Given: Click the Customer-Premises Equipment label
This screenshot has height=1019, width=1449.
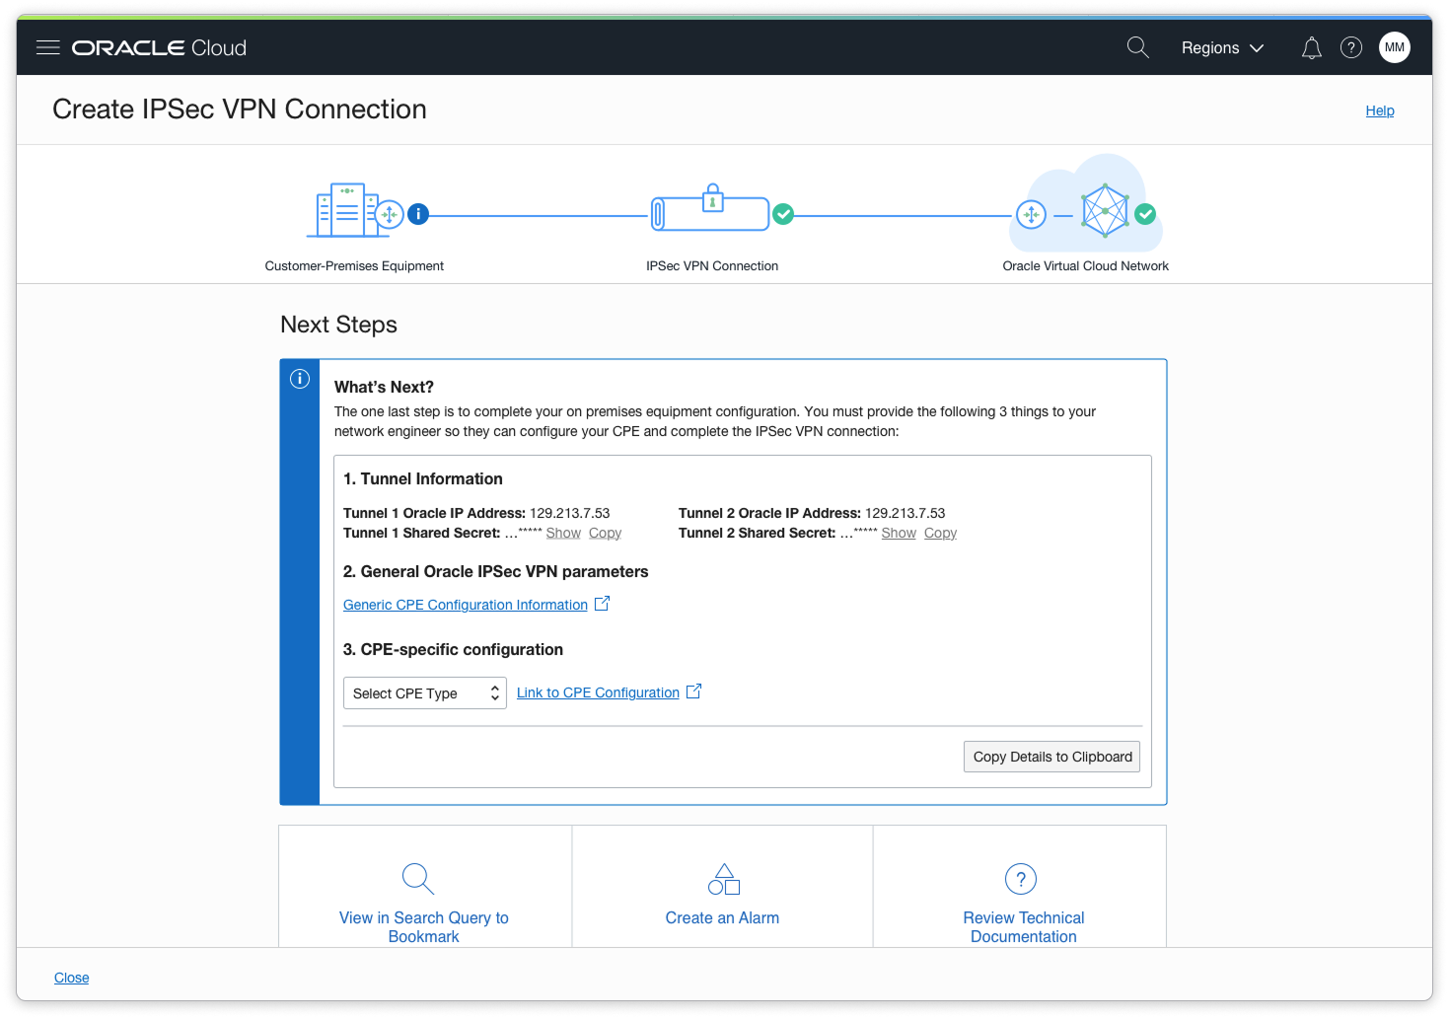Looking at the screenshot, I should [x=354, y=266].
